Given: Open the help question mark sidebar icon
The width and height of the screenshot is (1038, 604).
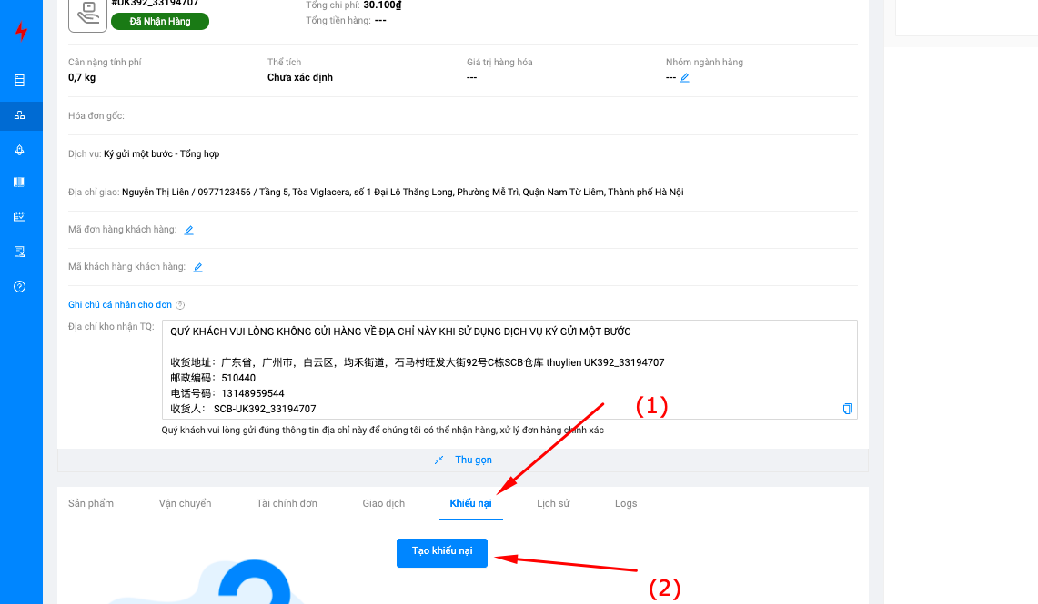Looking at the screenshot, I should pos(20,286).
